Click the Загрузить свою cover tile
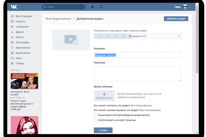Screen dimensions: 206x137 (104, 96)
